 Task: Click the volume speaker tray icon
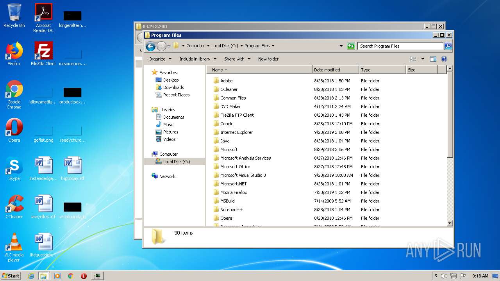(x=444, y=276)
